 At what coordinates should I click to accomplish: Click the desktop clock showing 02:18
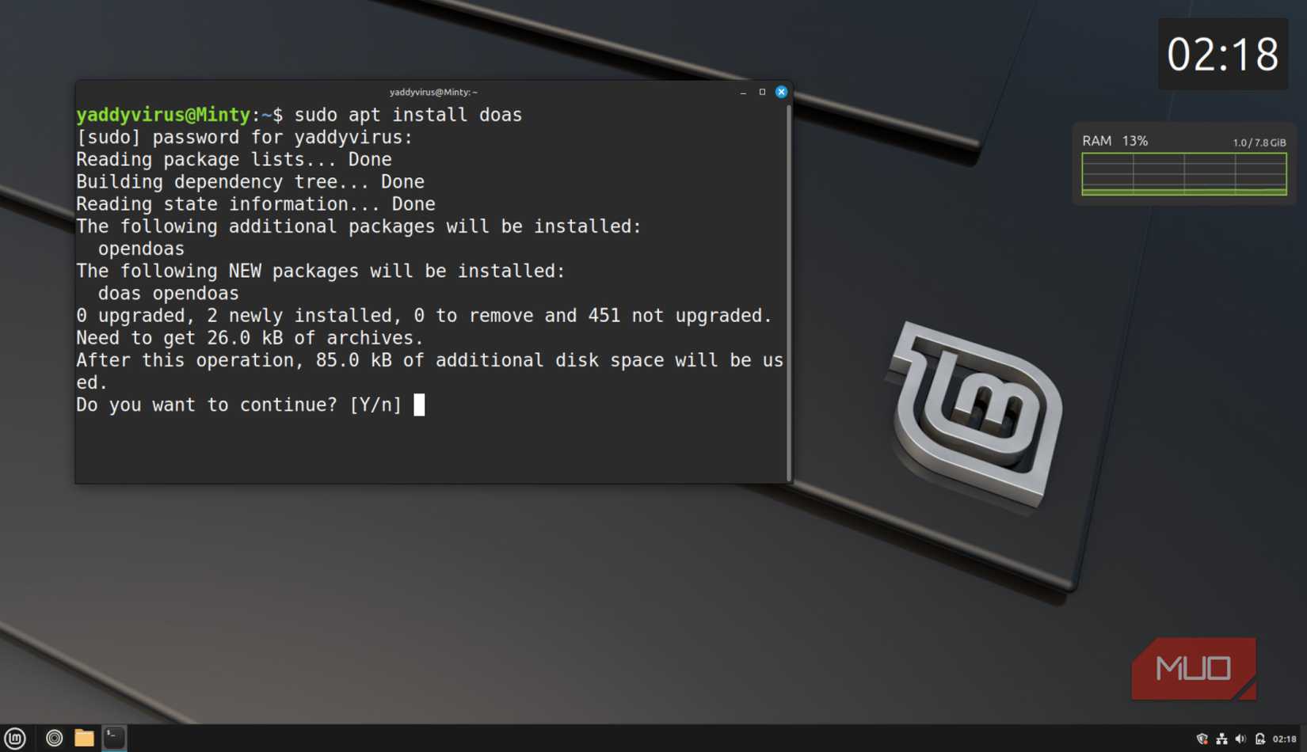(1223, 55)
